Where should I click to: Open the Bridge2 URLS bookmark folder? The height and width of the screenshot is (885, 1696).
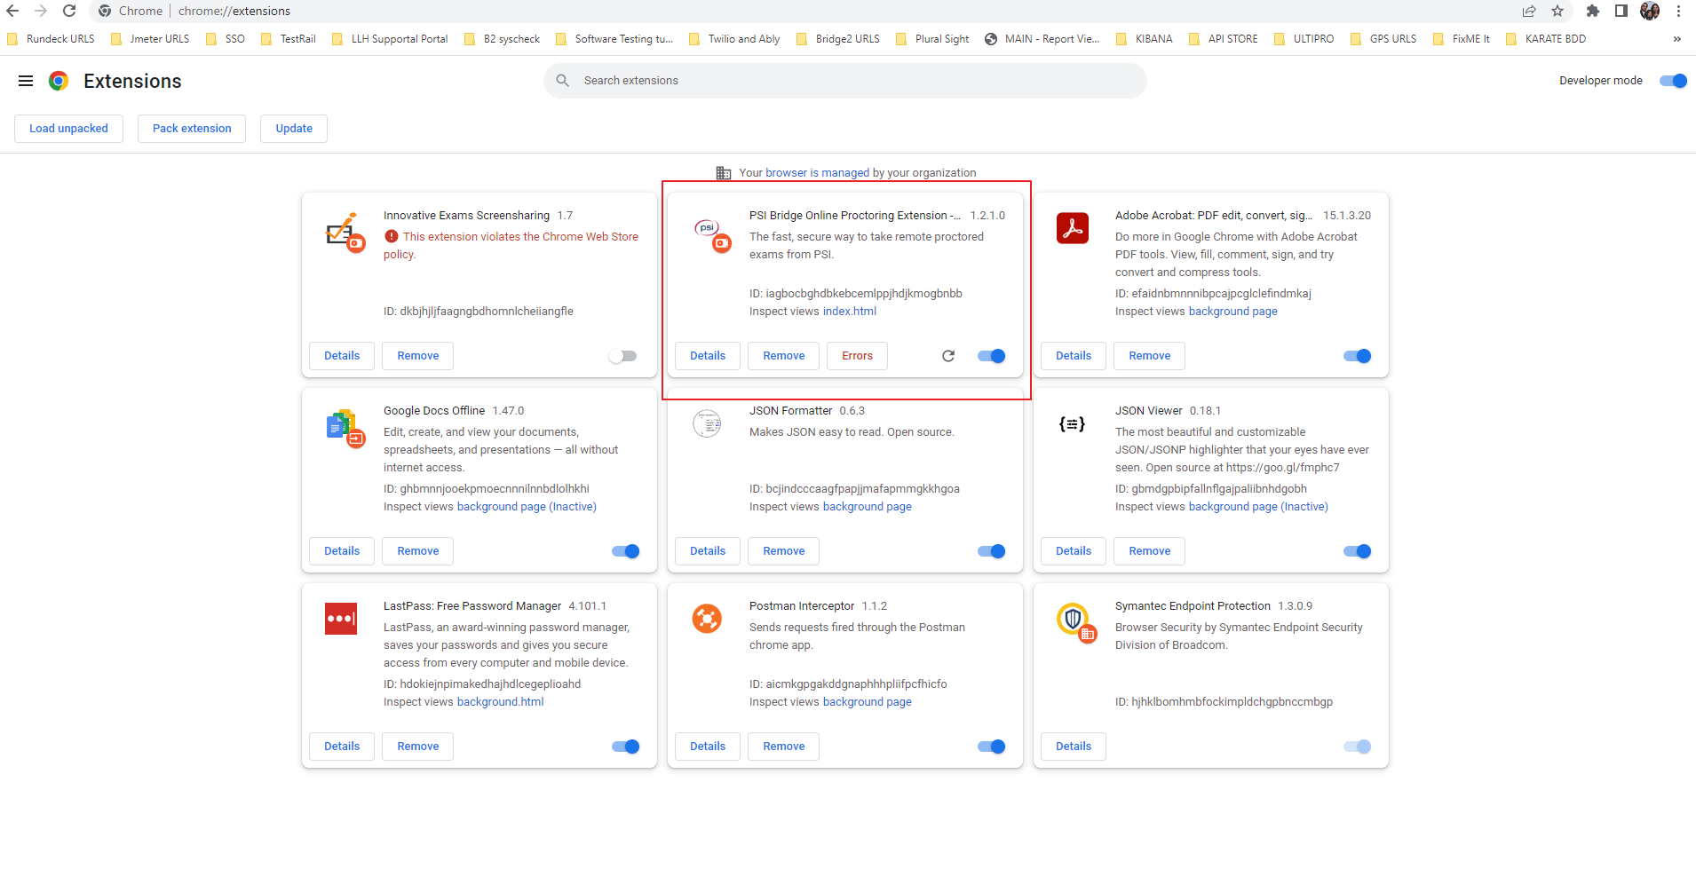click(x=837, y=39)
